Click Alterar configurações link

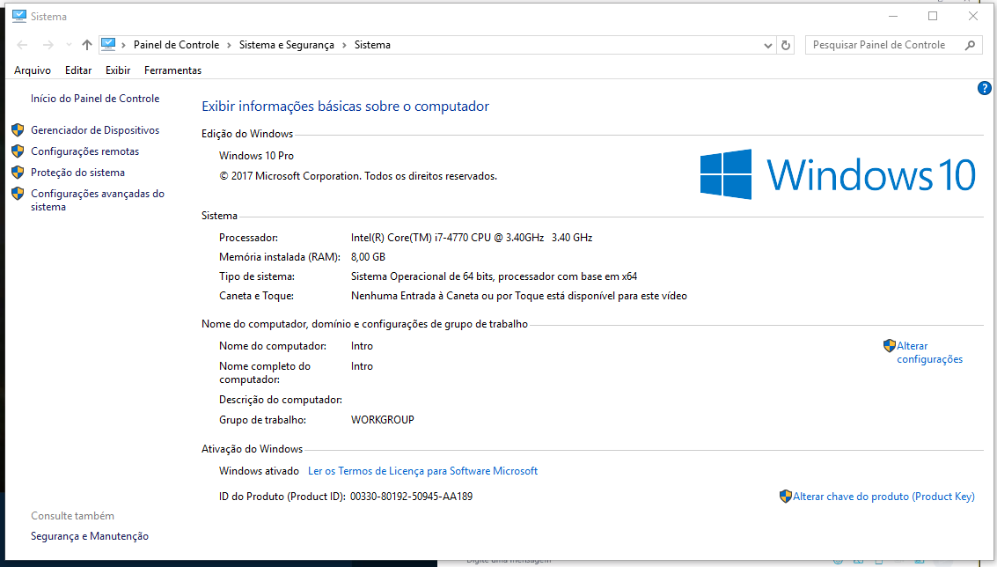929,352
